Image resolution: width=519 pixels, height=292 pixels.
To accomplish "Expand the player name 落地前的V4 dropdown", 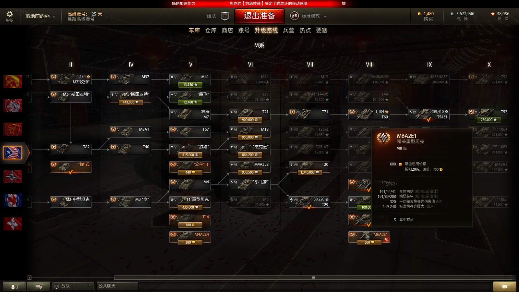I will coord(40,16).
